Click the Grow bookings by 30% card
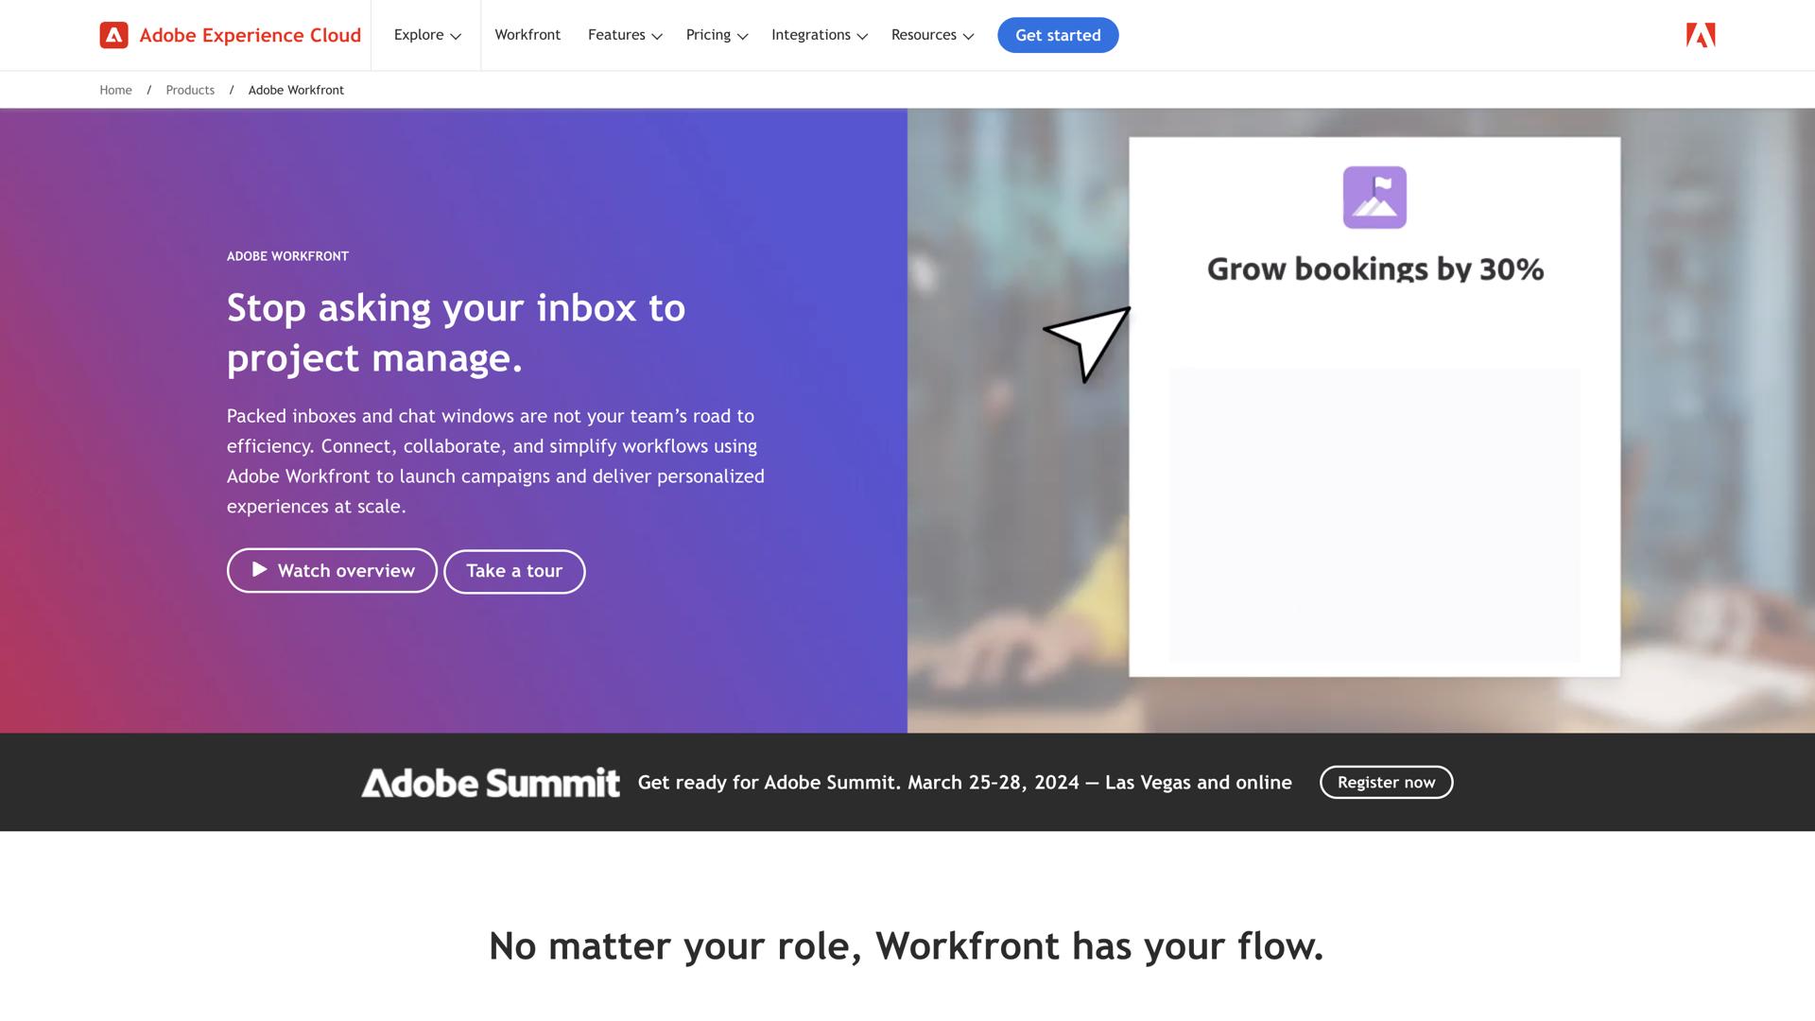Viewport: 1815px width, 1021px height. 1374,407
